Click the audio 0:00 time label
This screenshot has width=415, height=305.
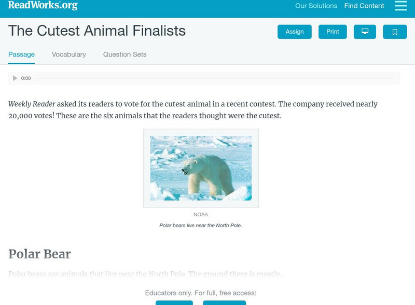(26, 78)
